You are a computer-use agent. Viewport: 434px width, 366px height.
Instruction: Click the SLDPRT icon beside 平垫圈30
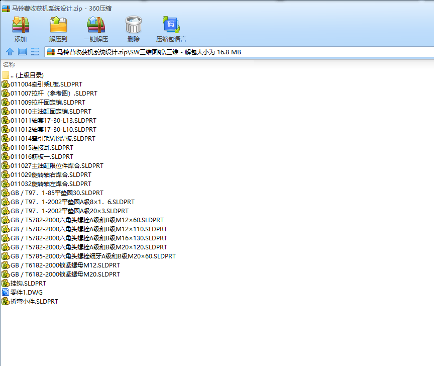click(6, 193)
